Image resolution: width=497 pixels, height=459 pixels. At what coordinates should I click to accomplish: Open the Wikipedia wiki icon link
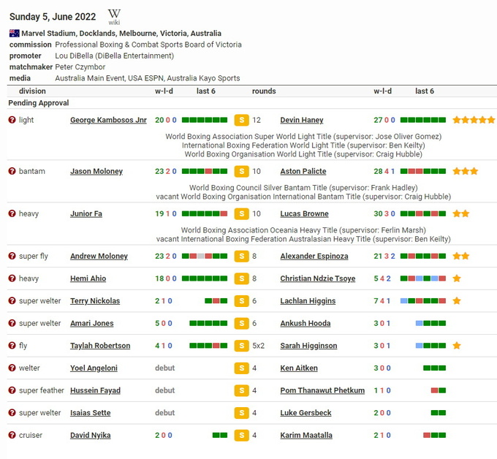[114, 16]
